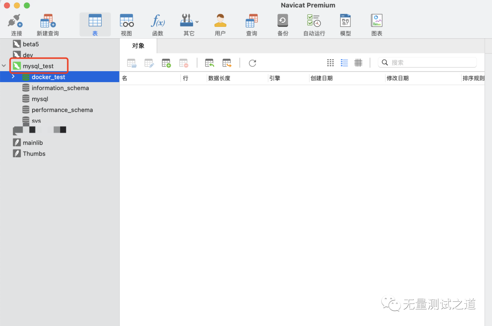
Task: Click the delete table icon
Action: point(184,63)
